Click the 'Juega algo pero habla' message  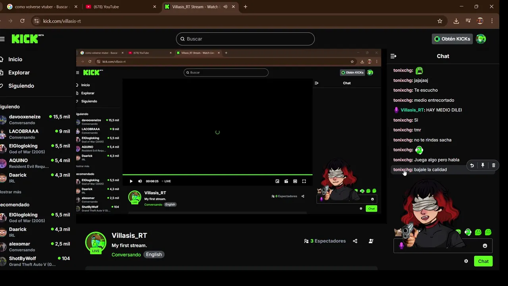coord(437,160)
